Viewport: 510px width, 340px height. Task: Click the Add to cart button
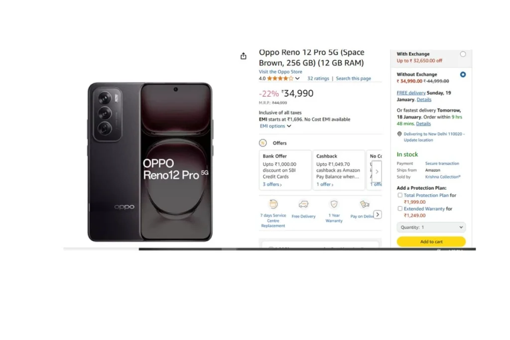431,241
